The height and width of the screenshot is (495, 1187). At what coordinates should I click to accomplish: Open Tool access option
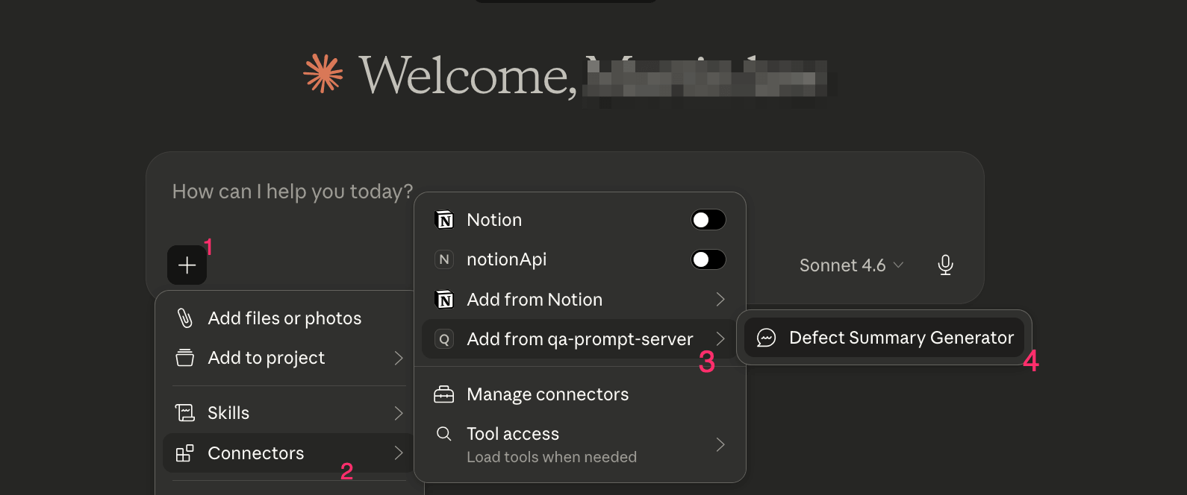pyautogui.click(x=580, y=444)
